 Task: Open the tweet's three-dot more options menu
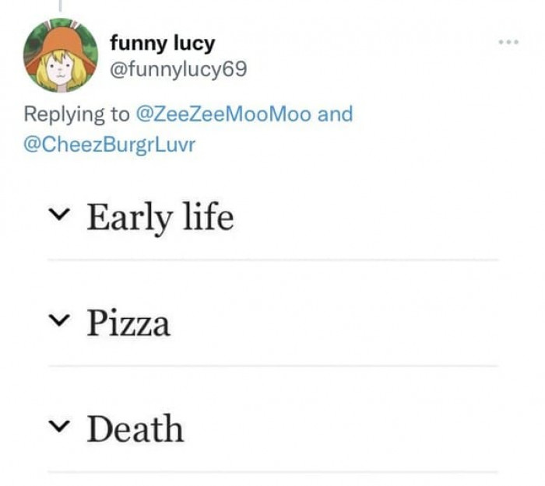point(508,41)
